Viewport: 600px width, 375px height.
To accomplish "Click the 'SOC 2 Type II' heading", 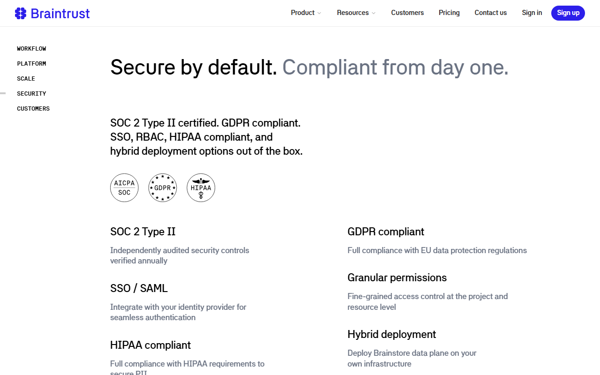I will pos(143,232).
